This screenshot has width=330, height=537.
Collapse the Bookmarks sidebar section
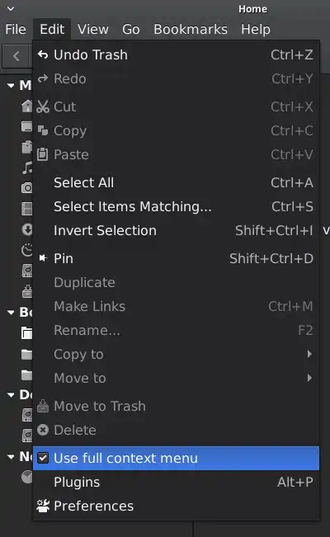pos(11,313)
